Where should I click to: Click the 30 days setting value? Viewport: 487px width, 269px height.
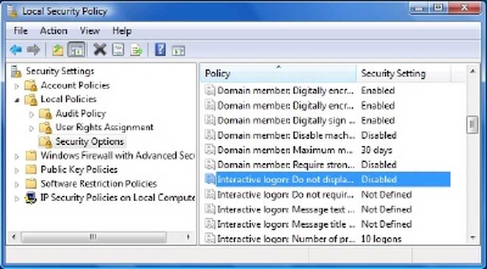[376, 150]
